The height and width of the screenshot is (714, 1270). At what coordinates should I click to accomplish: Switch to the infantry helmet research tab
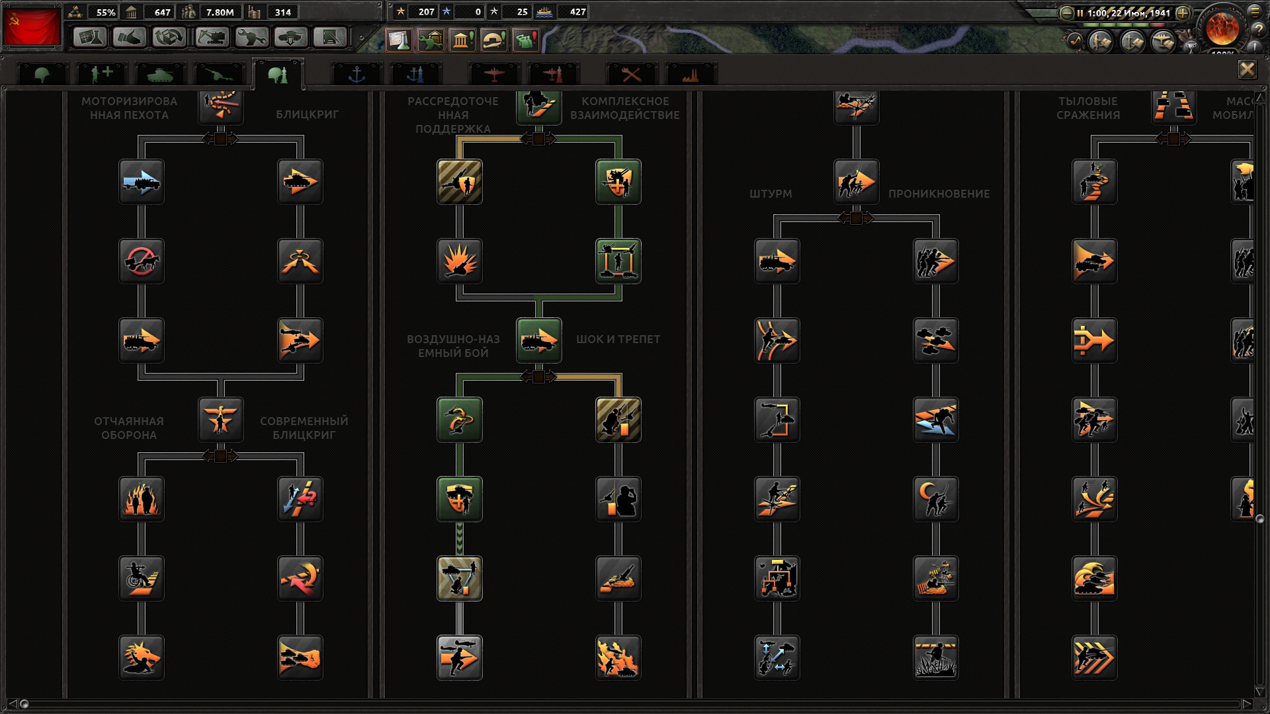pos(42,75)
